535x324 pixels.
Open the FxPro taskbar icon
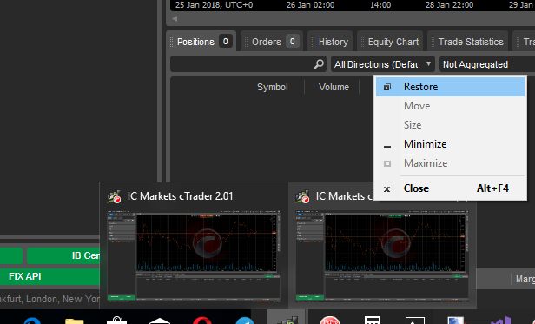coord(330,320)
